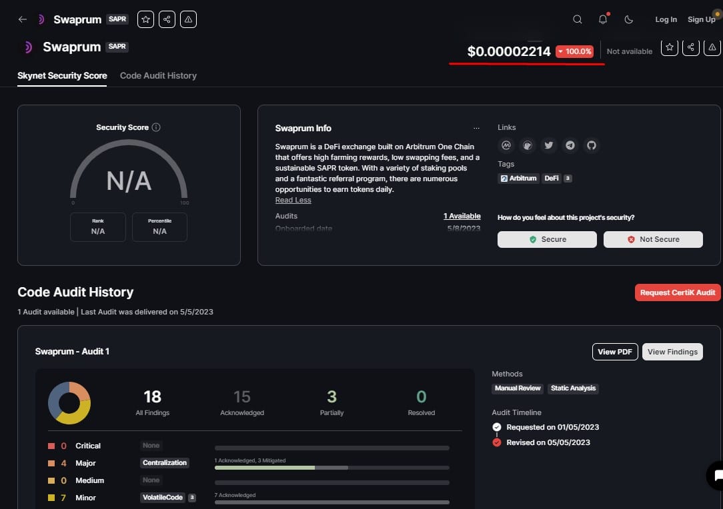Vote Secure for project security
The width and height of the screenshot is (723, 509).
click(547, 240)
